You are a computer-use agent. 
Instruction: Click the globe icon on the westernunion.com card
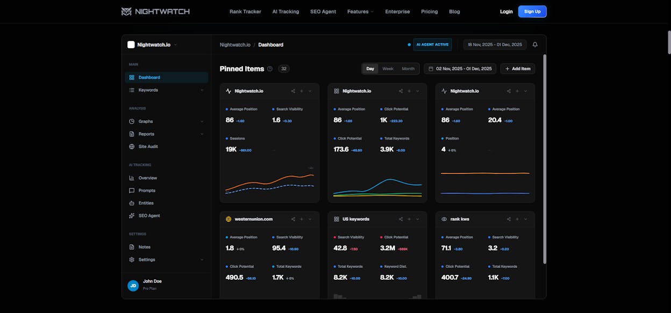229,219
